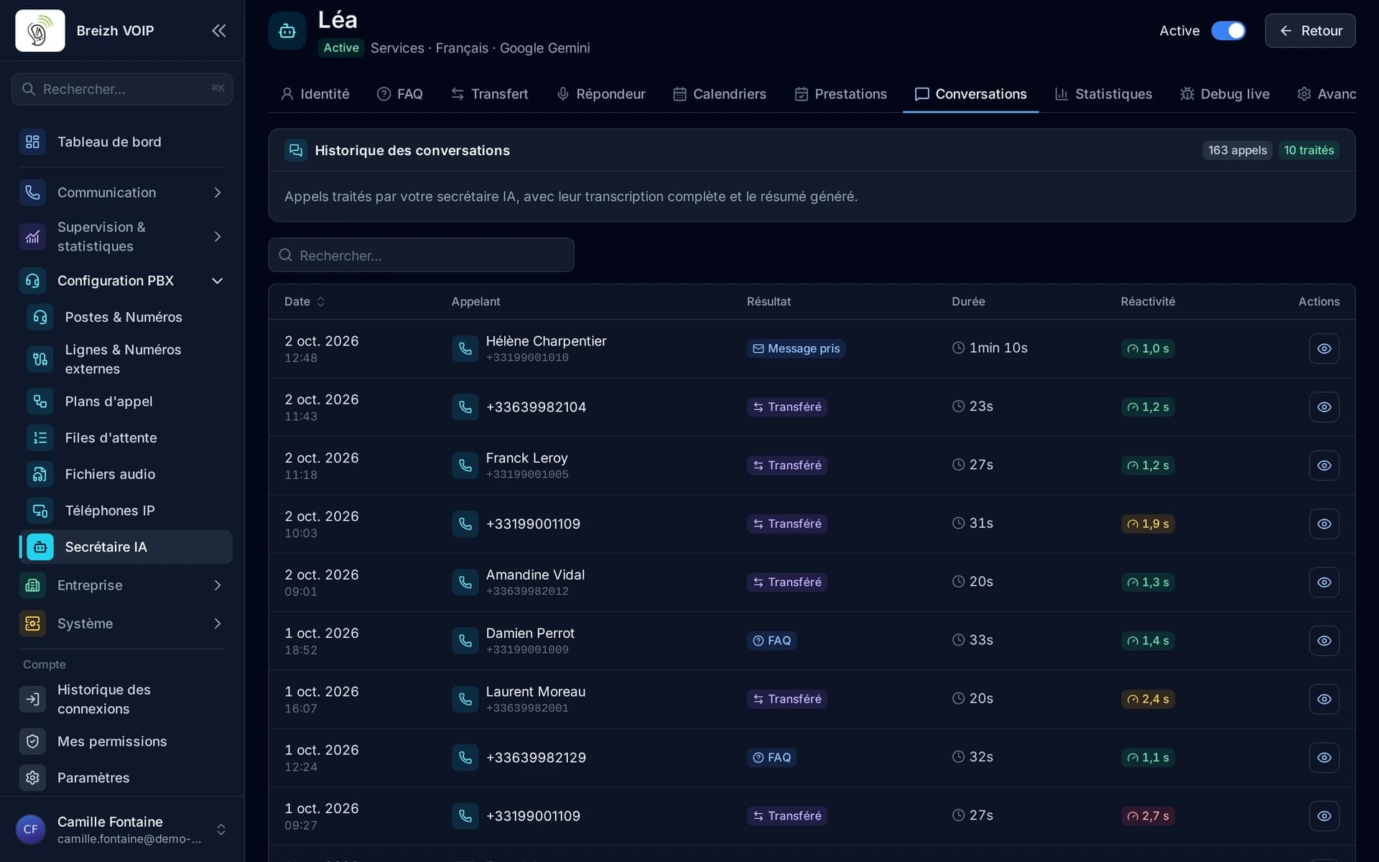The image size is (1379, 862).
Task: Focus the conversations Rechercher field
Action: [421, 255]
